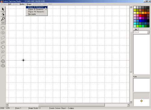
Task: Pick the column object parallelogram tool
Action: tap(3, 38)
